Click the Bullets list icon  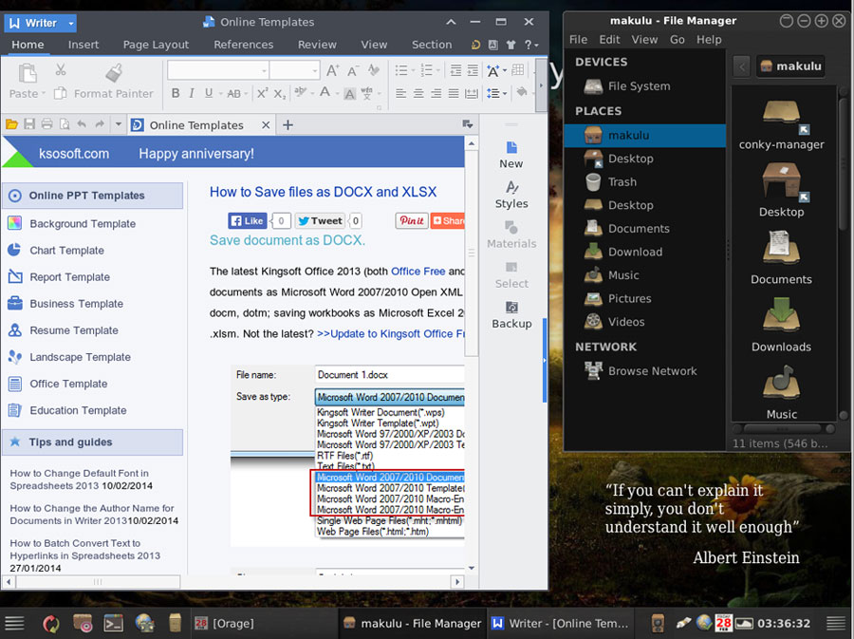(401, 70)
